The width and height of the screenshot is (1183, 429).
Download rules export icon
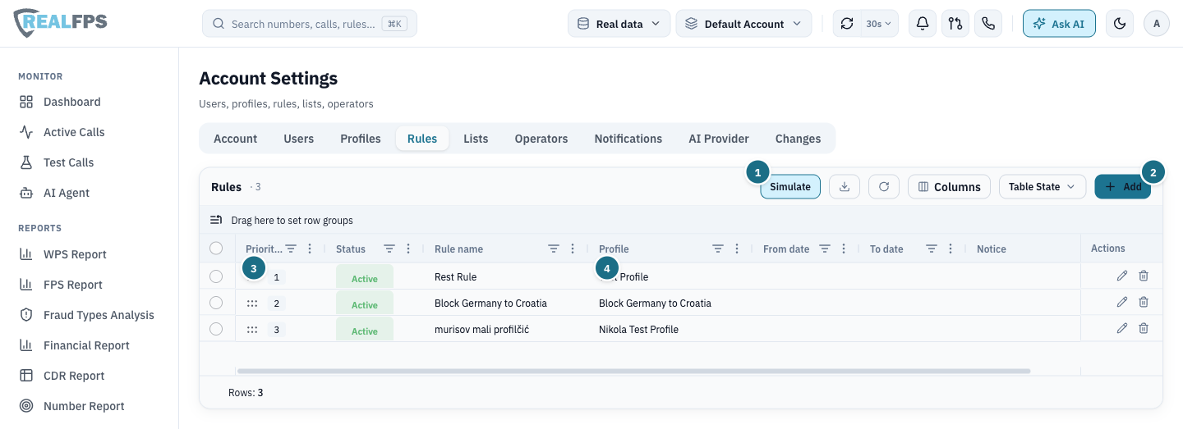tap(845, 187)
